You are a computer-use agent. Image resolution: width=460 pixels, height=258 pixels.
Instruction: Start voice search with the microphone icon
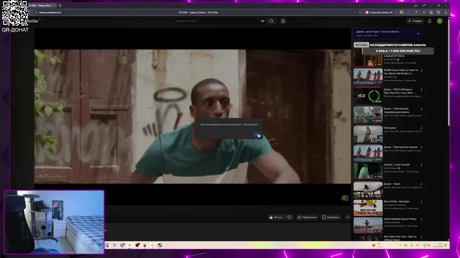(283, 21)
